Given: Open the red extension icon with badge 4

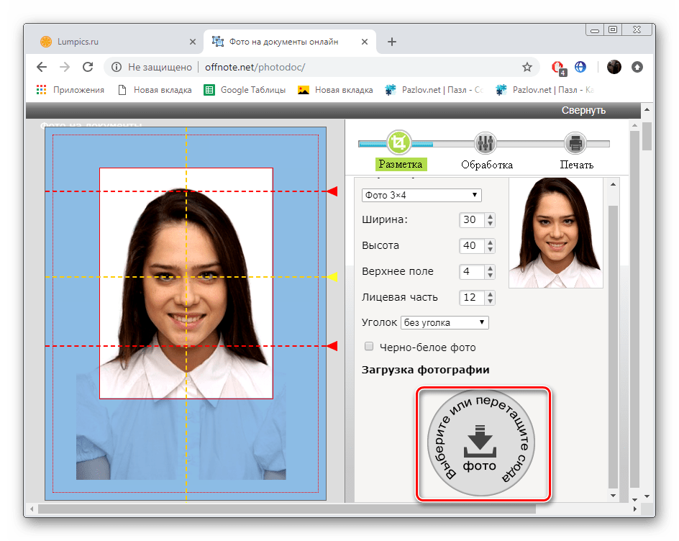Looking at the screenshot, I should coord(559,68).
